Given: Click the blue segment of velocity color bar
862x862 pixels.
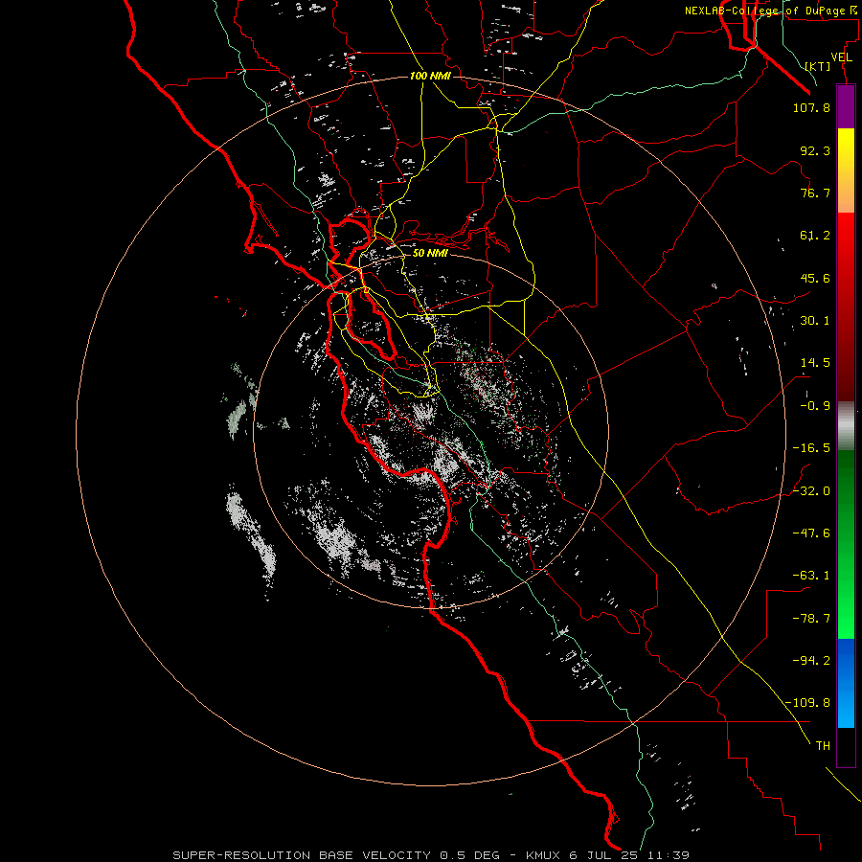Looking at the screenshot, I should point(846,683).
